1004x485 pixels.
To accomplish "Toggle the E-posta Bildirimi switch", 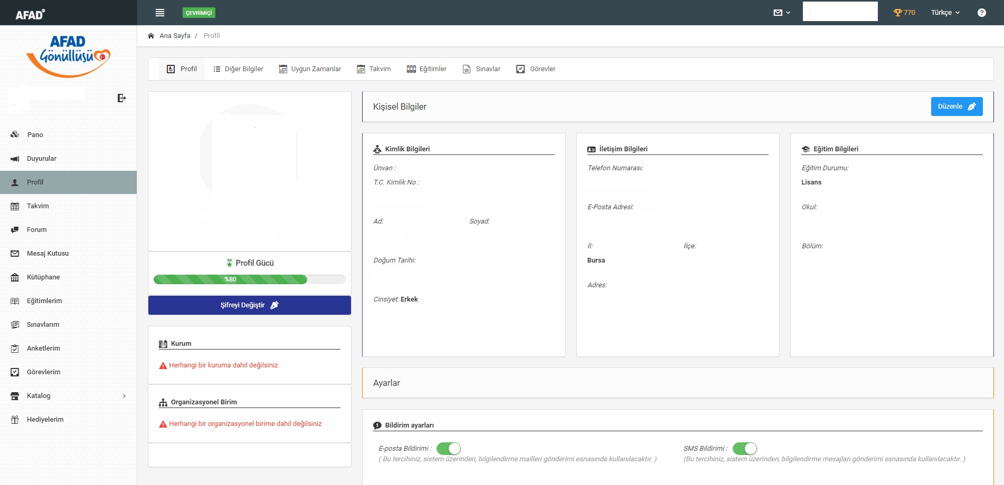I will [449, 449].
